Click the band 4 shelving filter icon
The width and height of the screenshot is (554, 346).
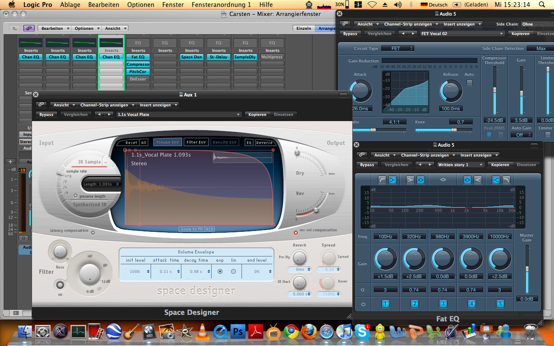pos(477,179)
